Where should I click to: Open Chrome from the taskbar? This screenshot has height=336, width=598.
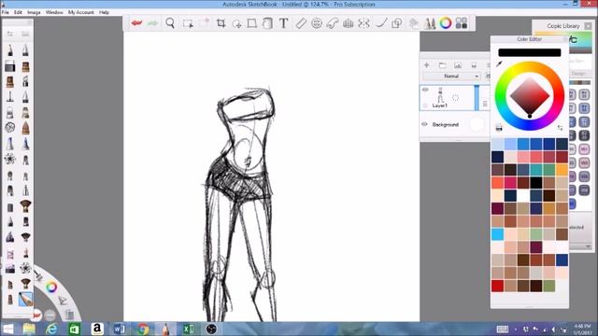tap(143, 329)
